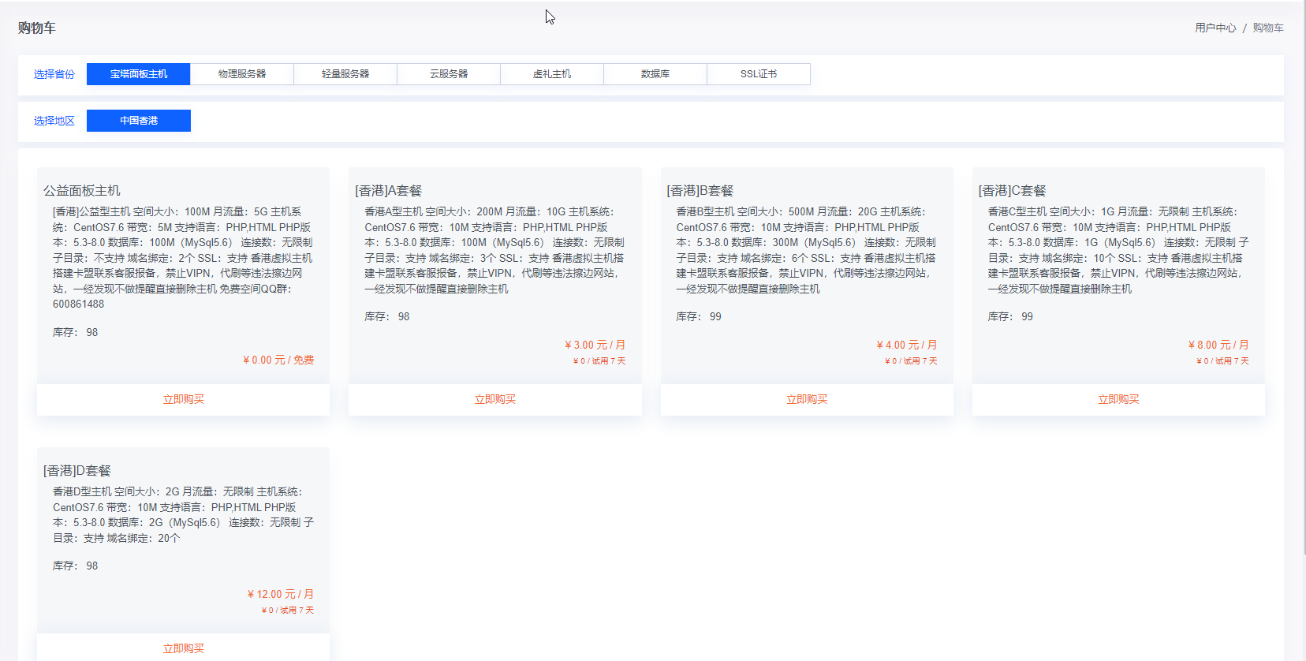Click the 购物车 breadcrumb link
This screenshot has width=1306, height=661.
(1268, 28)
